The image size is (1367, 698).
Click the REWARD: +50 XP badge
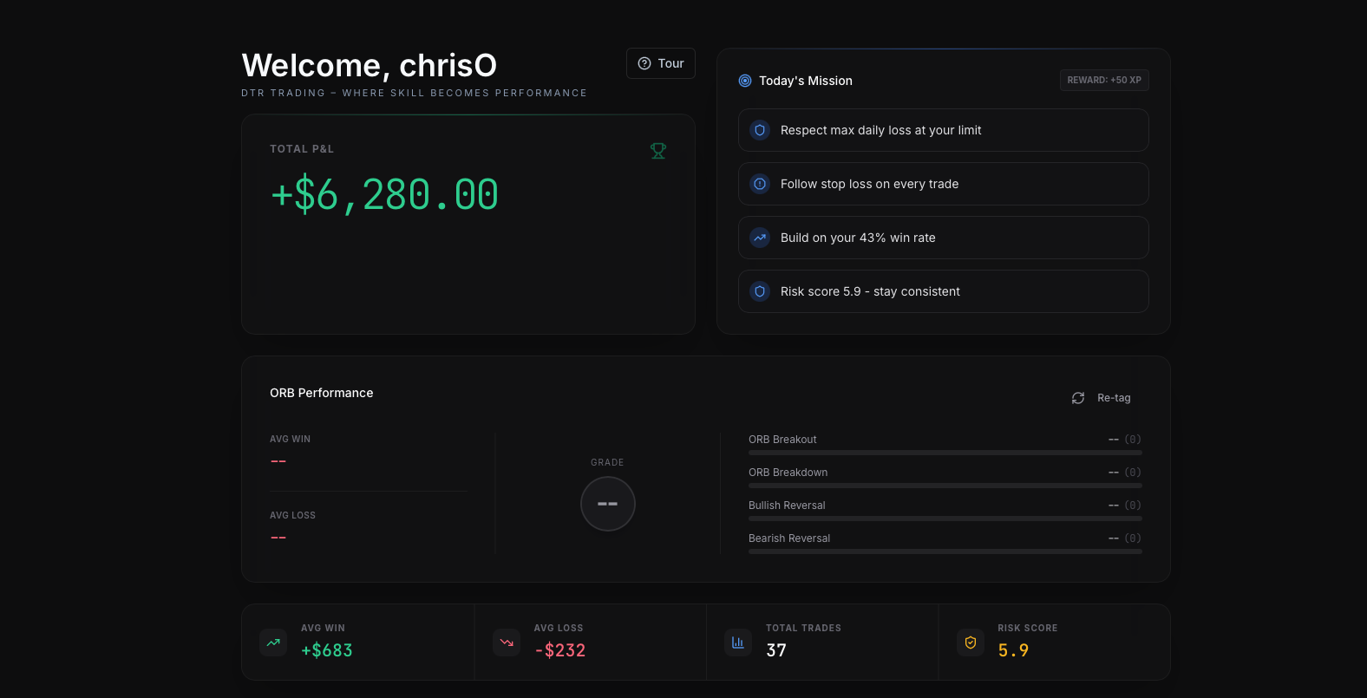(1104, 80)
